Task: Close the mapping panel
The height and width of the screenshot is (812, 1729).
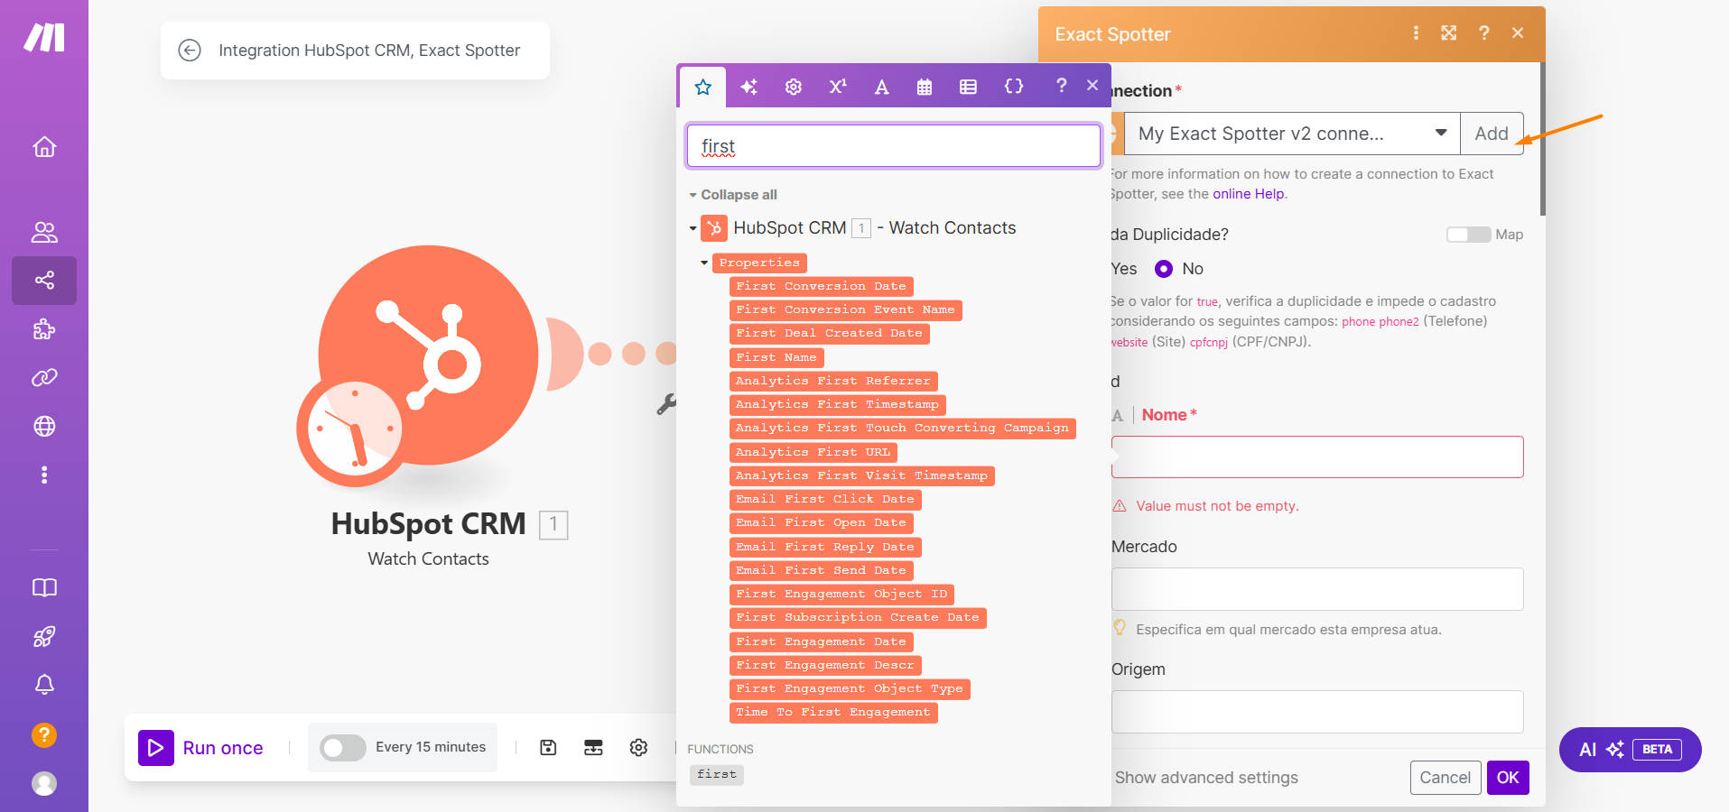Action: click(1092, 85)
